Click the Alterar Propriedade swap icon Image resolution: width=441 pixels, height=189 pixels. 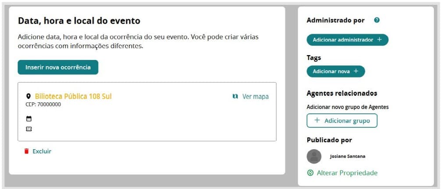[310, 173]
